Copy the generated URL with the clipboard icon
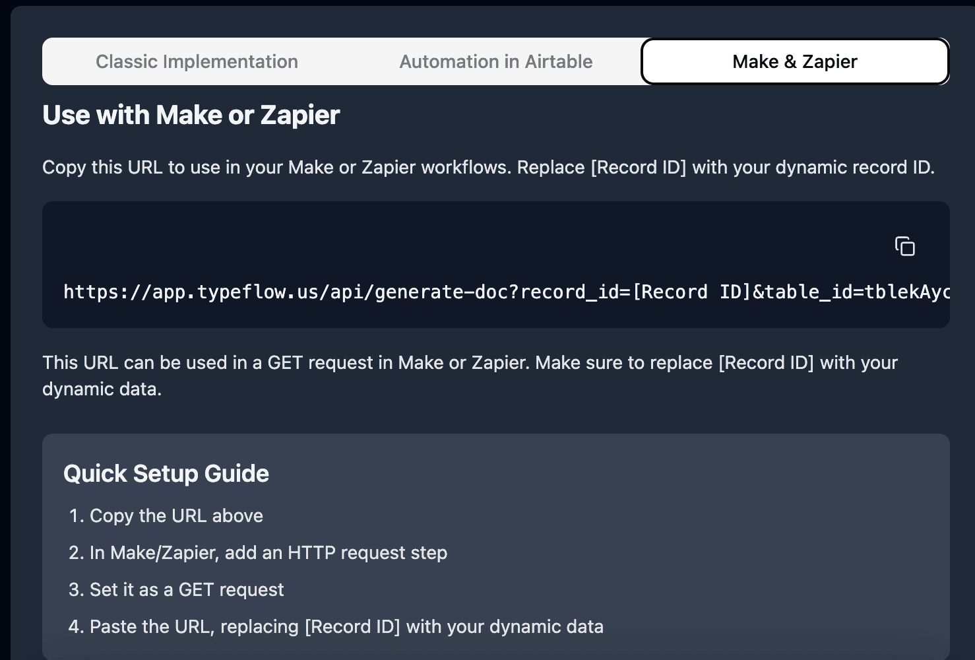The width and height of the screenshot is (975, 660). coord(904,246)
